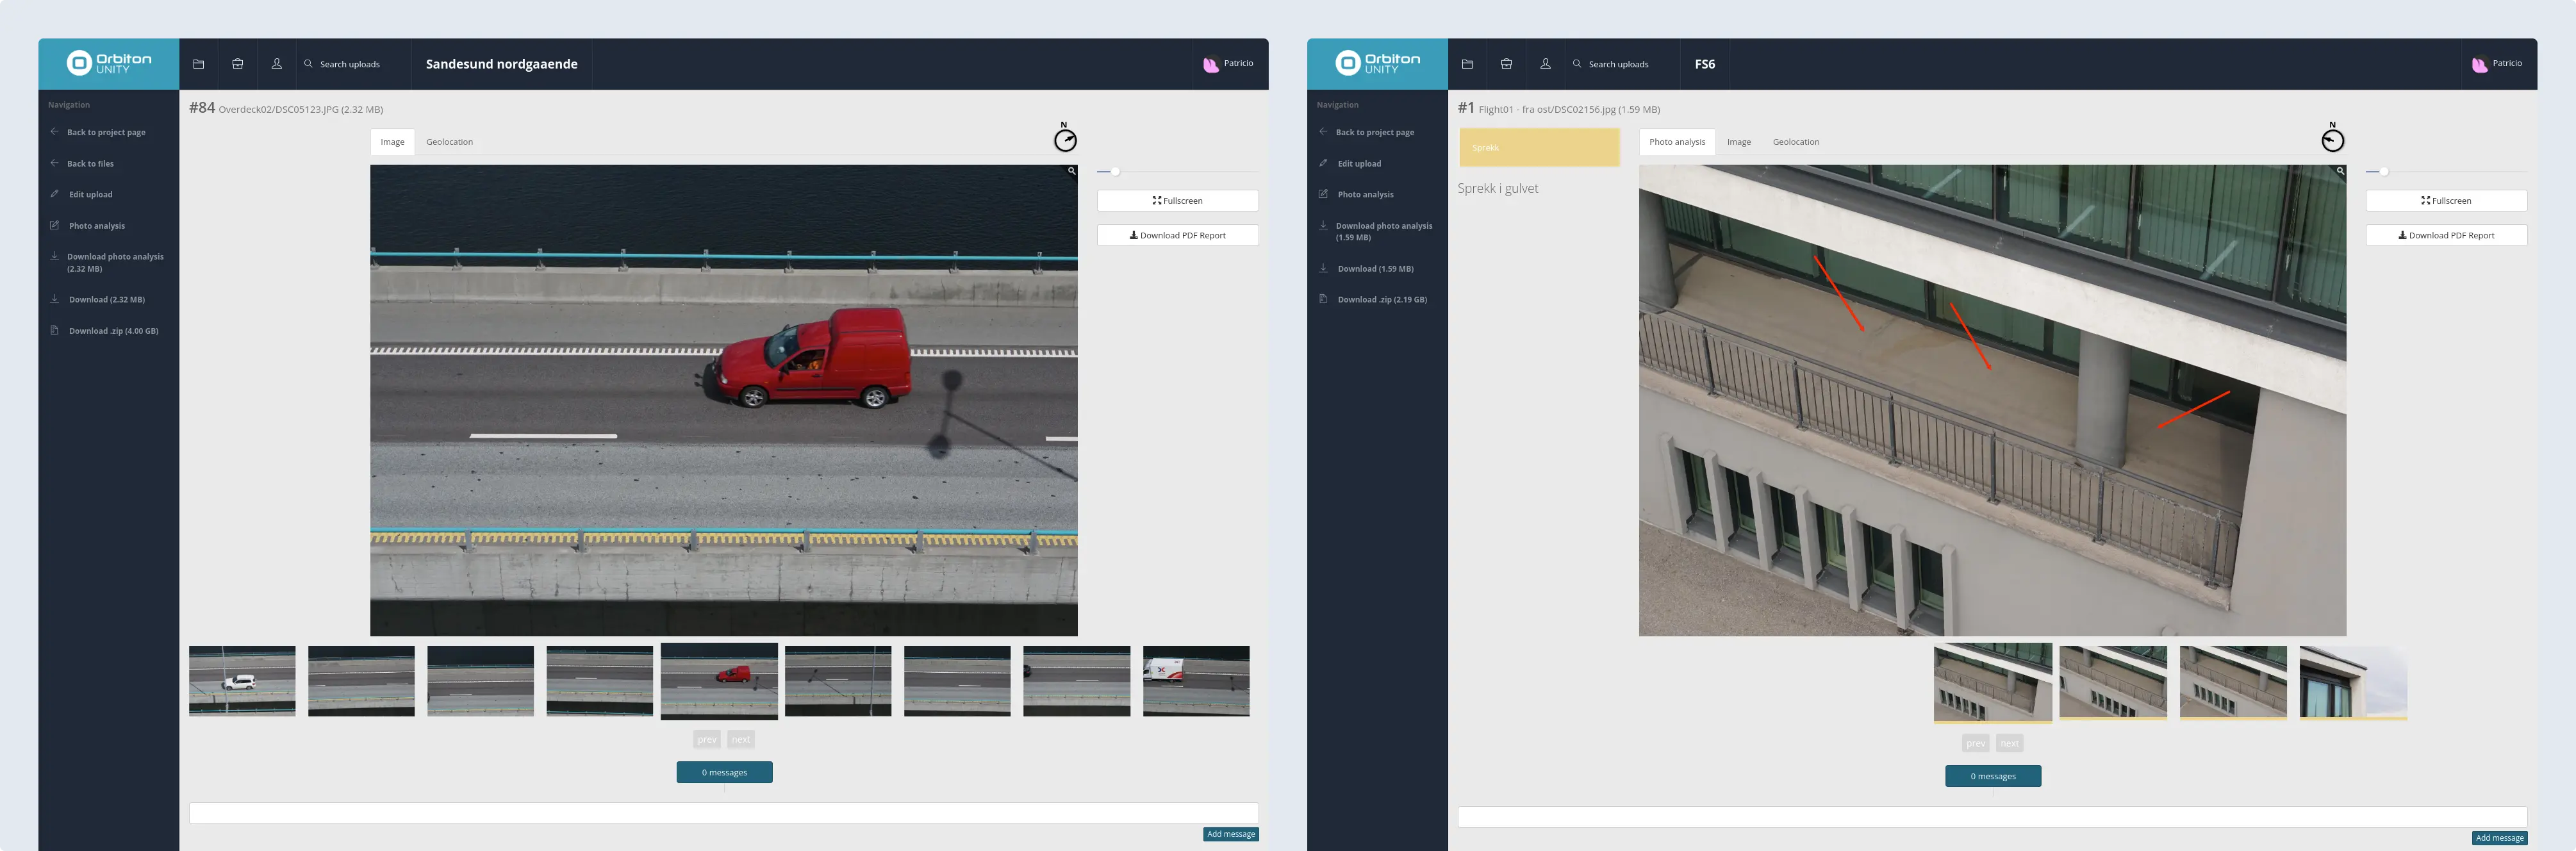This screenshot has height=851, width=2576.
Task: Expand Back to project page navigation
Action: tap(105, 131)
